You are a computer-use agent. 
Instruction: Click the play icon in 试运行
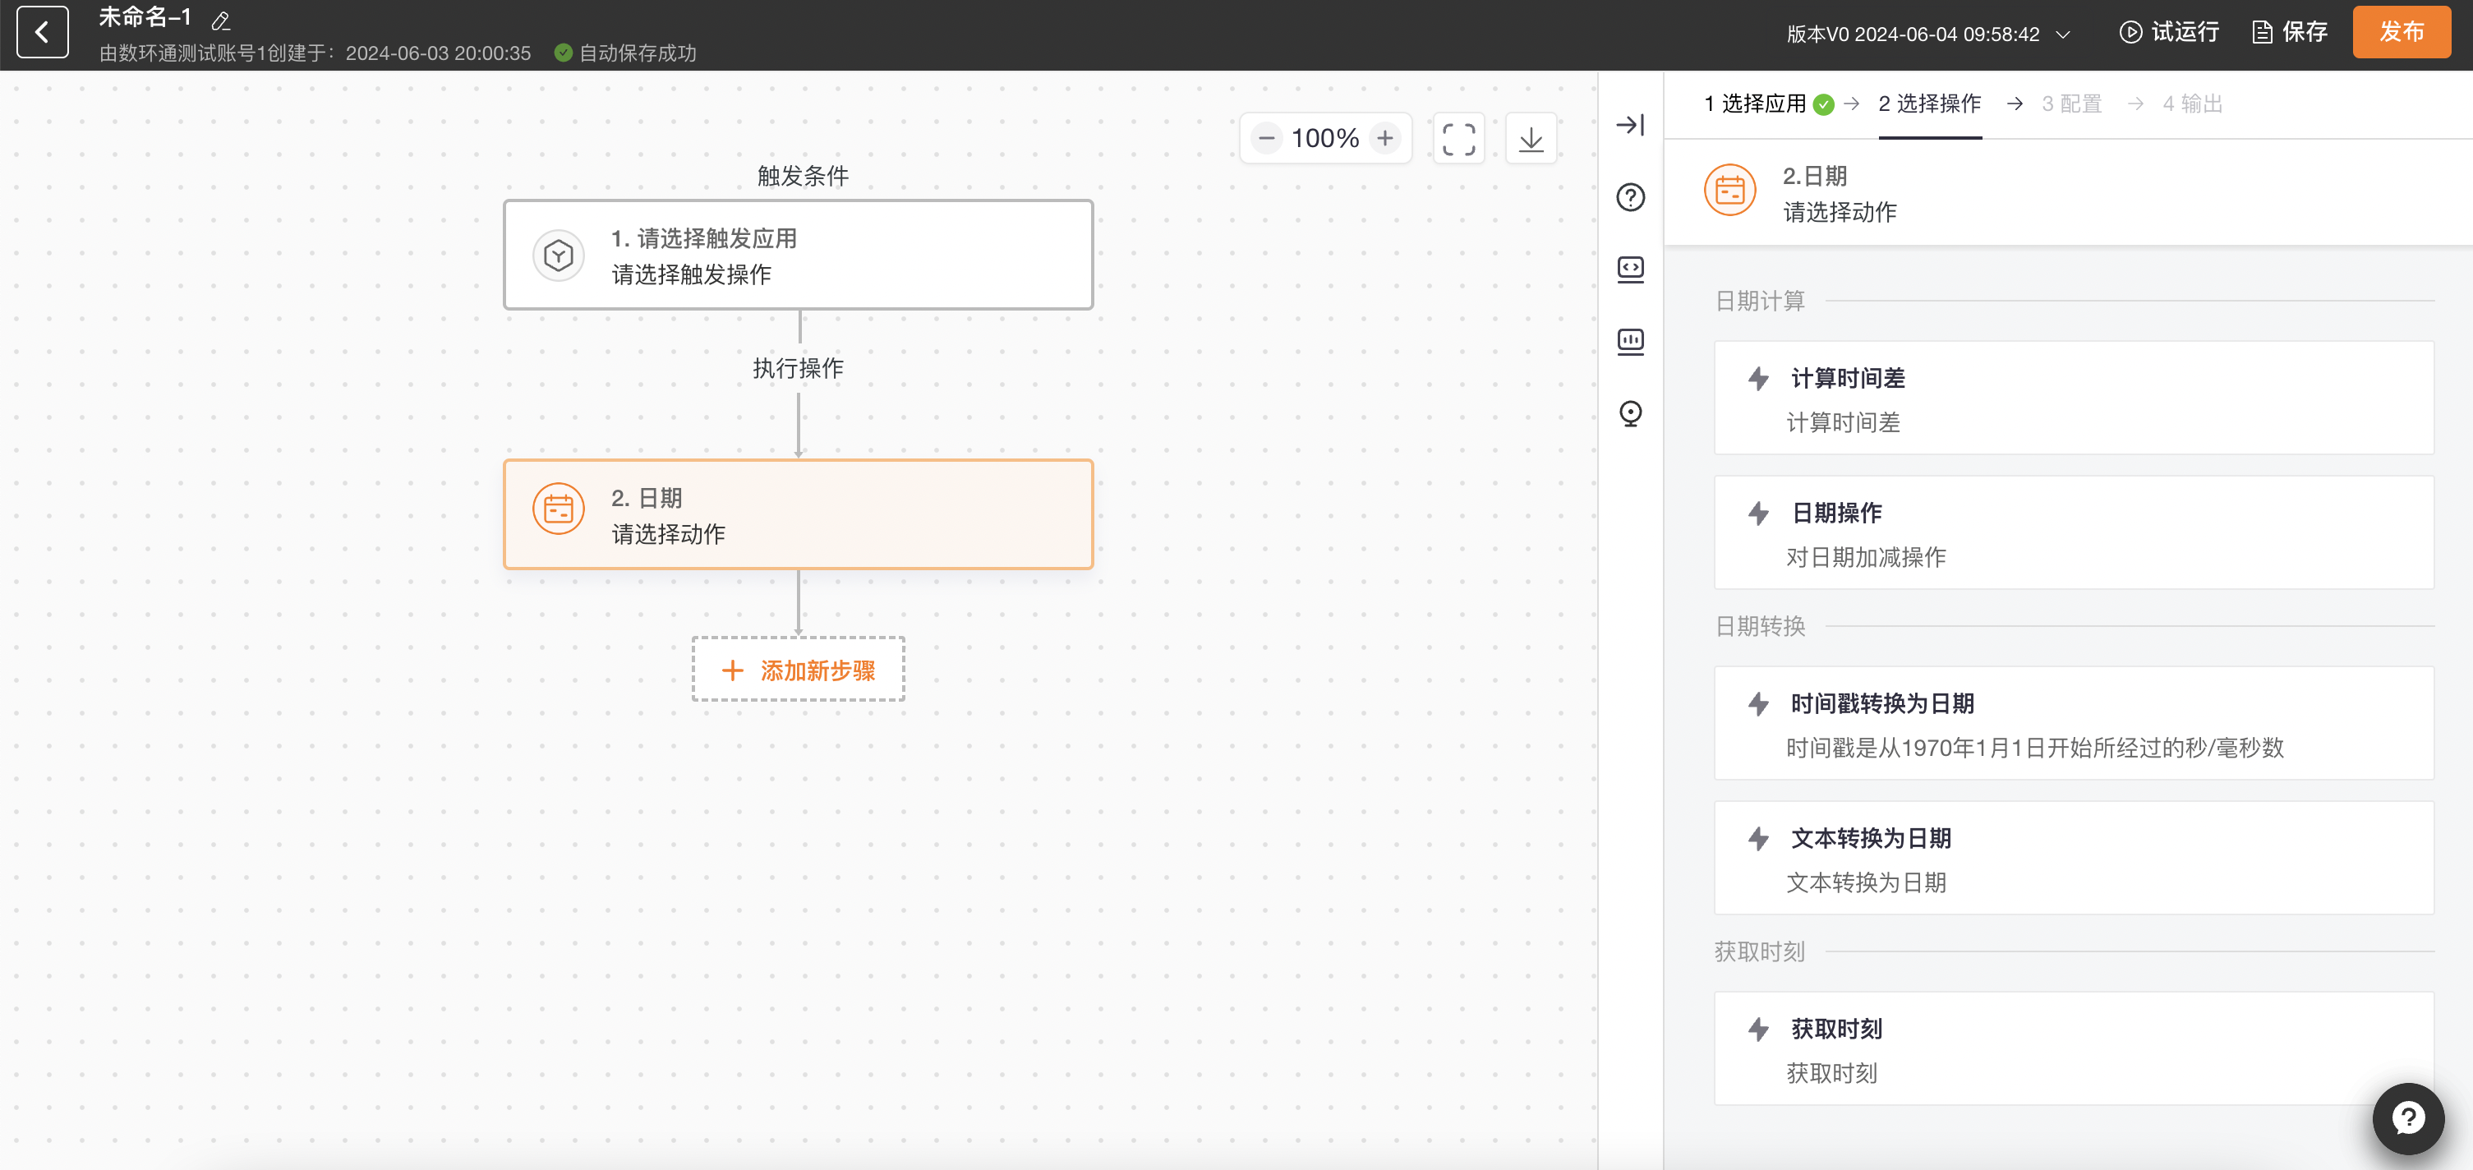(x=2130, y=33)
